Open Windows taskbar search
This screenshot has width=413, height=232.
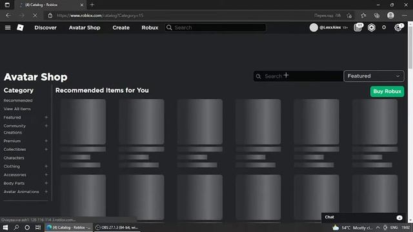(16, 227)
